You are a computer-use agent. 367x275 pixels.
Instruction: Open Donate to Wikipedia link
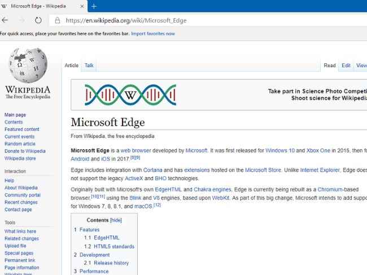[x=25, y=151]
